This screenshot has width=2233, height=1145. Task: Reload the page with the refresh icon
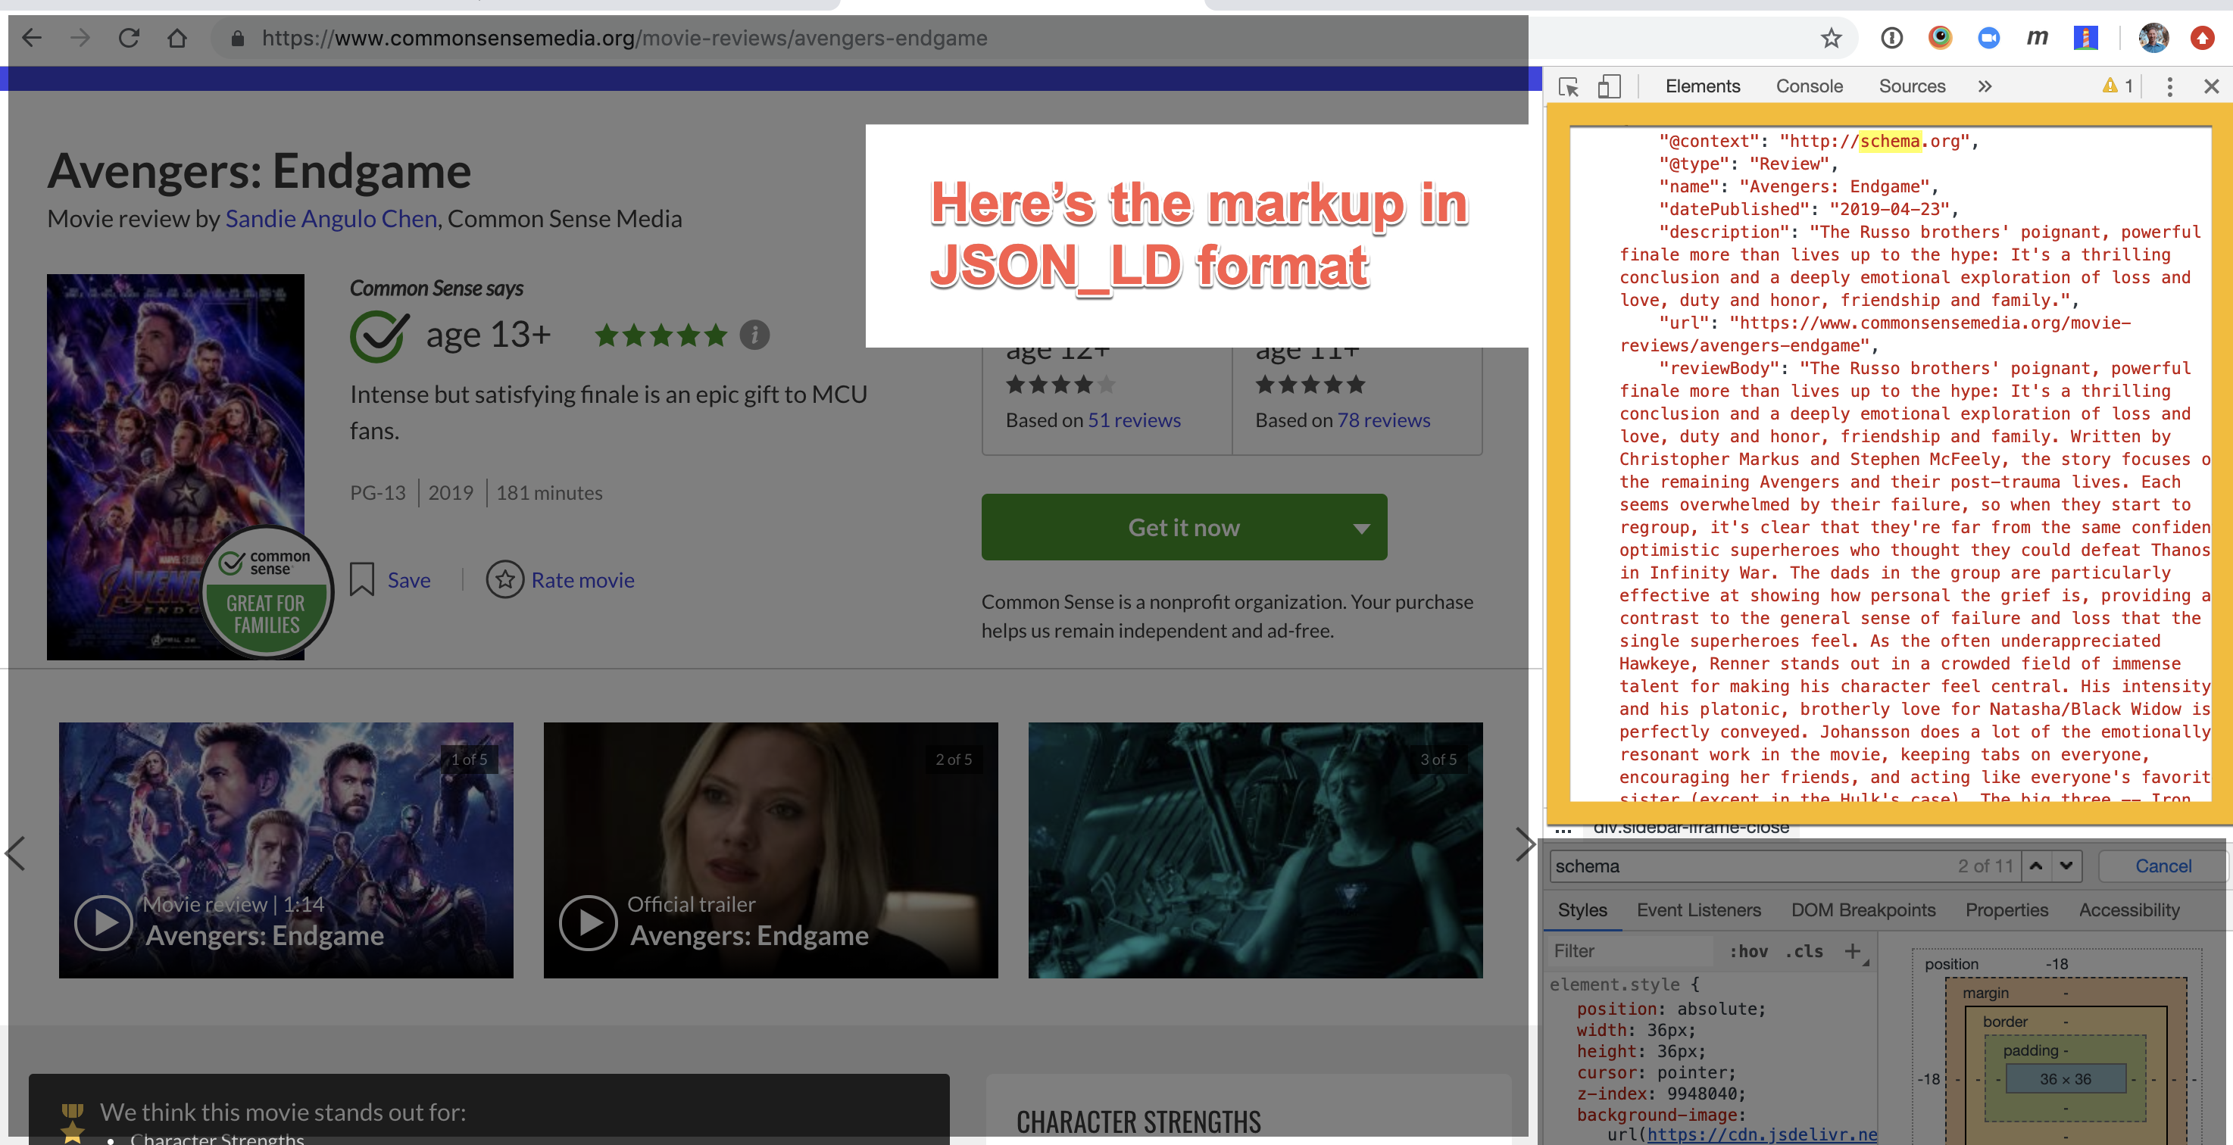tap(130, 38)
